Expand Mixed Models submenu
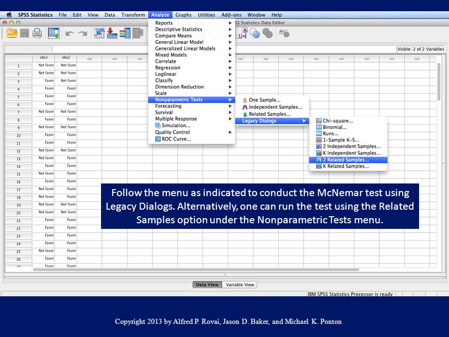The width and height of the screenshot is (449, 337). [192, 55]
